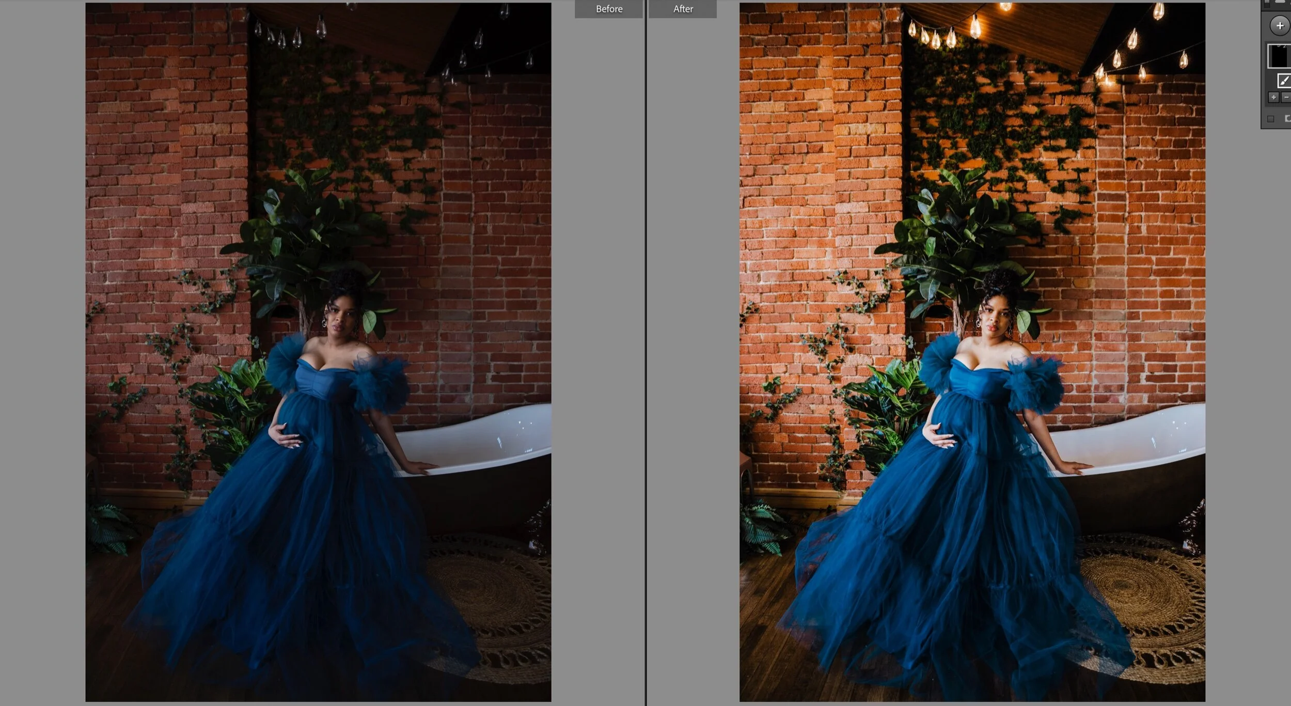The width and height of the screenshot is (1291, 706).
Task: Click the woman's face in Before photo
Action: point(341,319)
